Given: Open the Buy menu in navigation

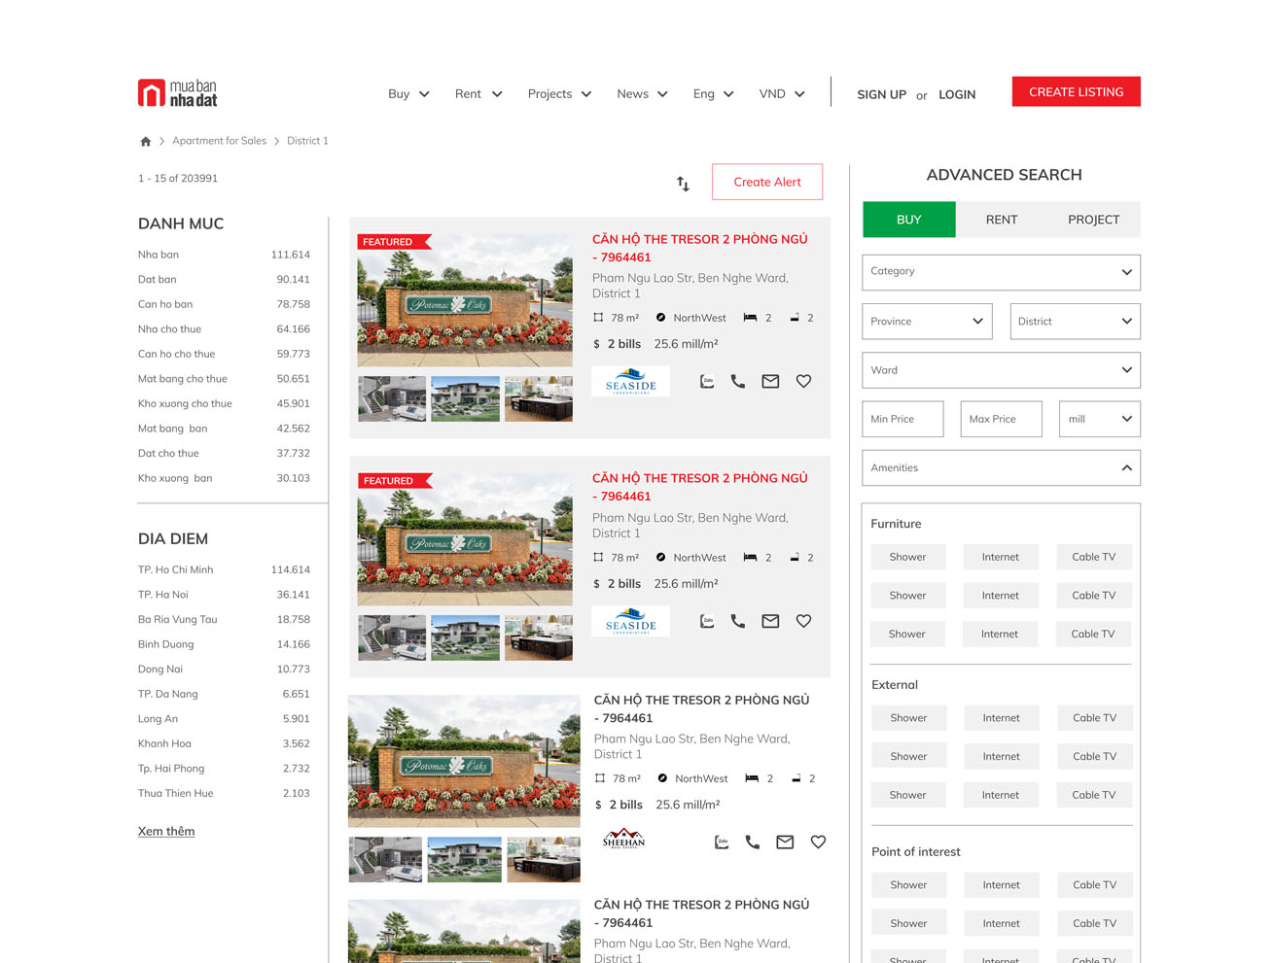Looking at the screenshot, I should (408, 94).
